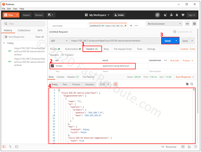Send the request
The height and width of the screenshot is (152, 201).
(x=167, y=41)
